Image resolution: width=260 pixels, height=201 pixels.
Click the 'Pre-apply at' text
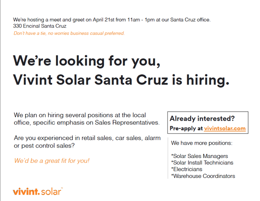coord(186,129)
